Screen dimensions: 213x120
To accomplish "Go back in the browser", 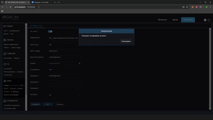I will click(x=2, y=7).
